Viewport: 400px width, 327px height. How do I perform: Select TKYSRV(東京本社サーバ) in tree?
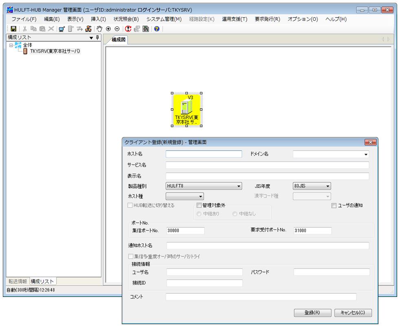pyautogui.click(x=55, y=51)
